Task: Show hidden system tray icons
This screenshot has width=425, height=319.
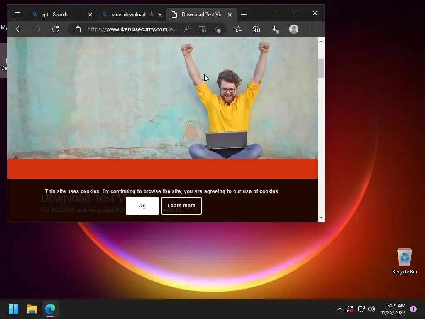Action: (340, 309)
